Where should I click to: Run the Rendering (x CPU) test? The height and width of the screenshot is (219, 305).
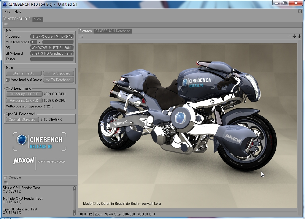[x=24, y=101]
